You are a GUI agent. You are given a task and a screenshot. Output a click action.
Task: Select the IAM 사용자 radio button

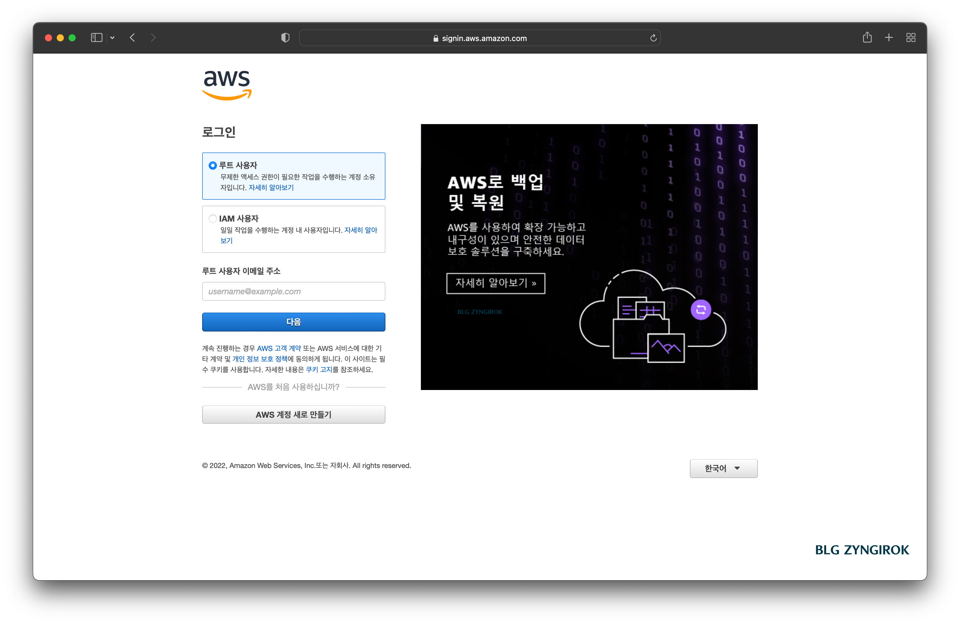213,218
